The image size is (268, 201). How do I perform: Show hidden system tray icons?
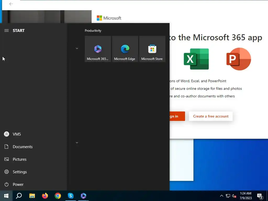click(x=221, y=196)
